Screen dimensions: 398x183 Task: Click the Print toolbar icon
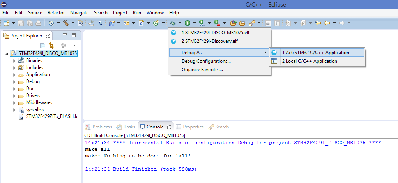click(38, 23)
